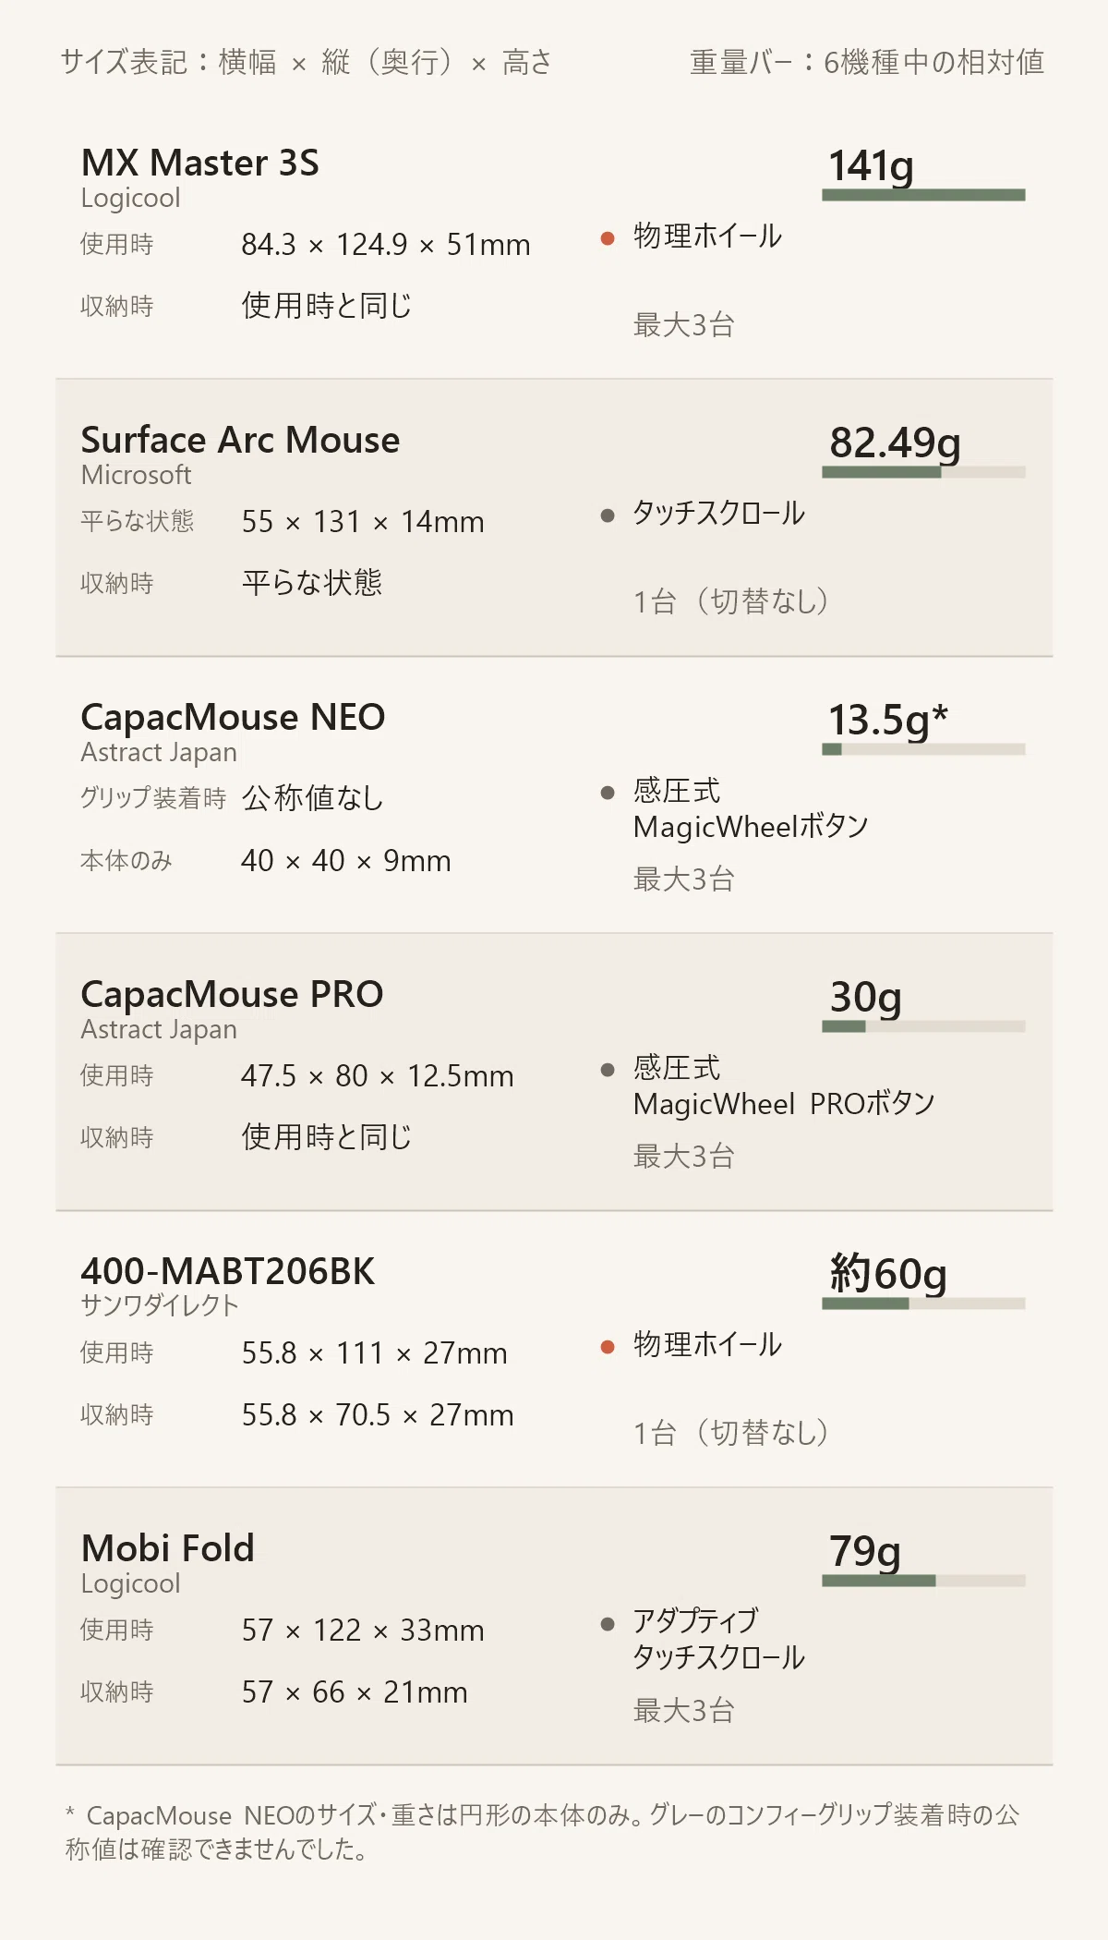Click the MX Master 3S product title
This screenshot has width=1108, height=1940.
pos(200,163)
